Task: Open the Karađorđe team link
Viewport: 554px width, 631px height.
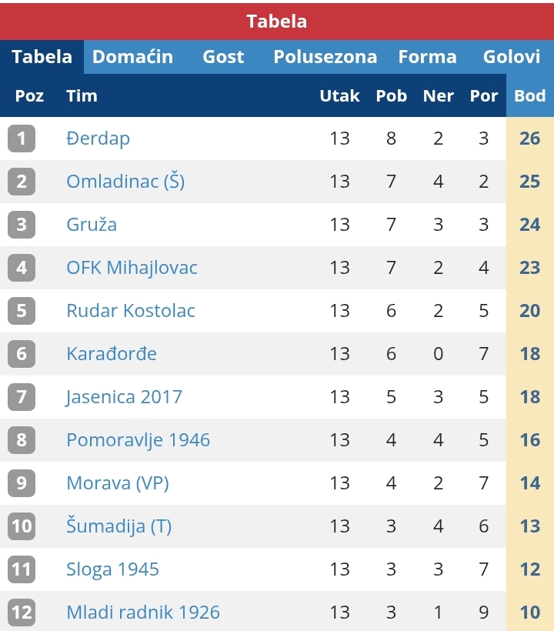Action: coord(112,354)
